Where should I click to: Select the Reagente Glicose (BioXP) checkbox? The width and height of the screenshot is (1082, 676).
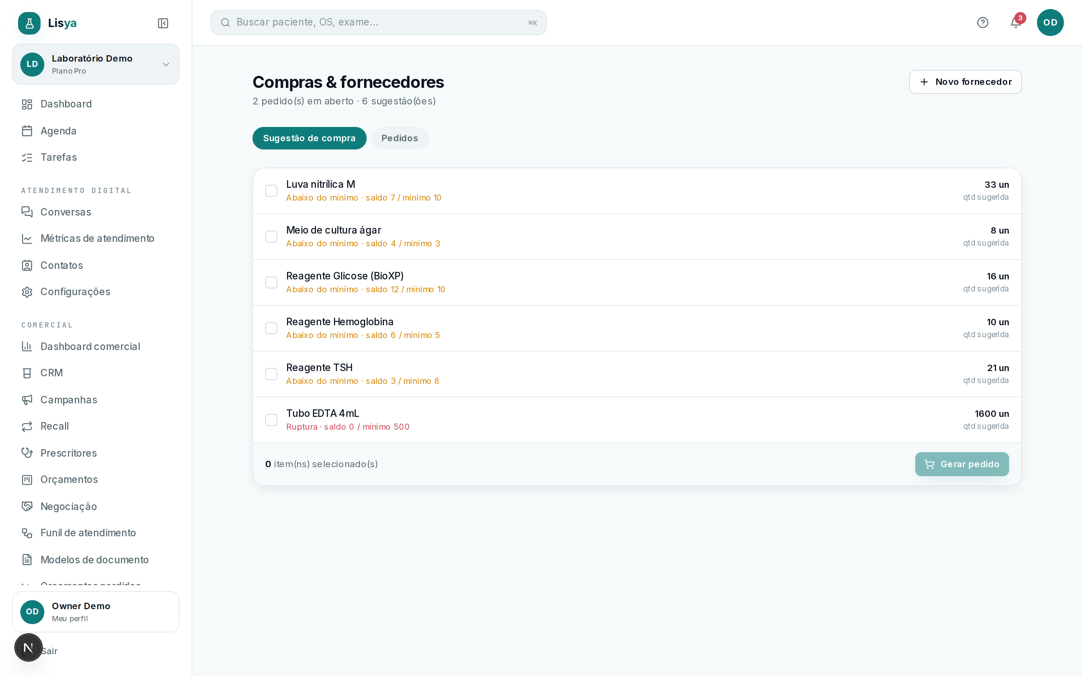coord(271,282)
